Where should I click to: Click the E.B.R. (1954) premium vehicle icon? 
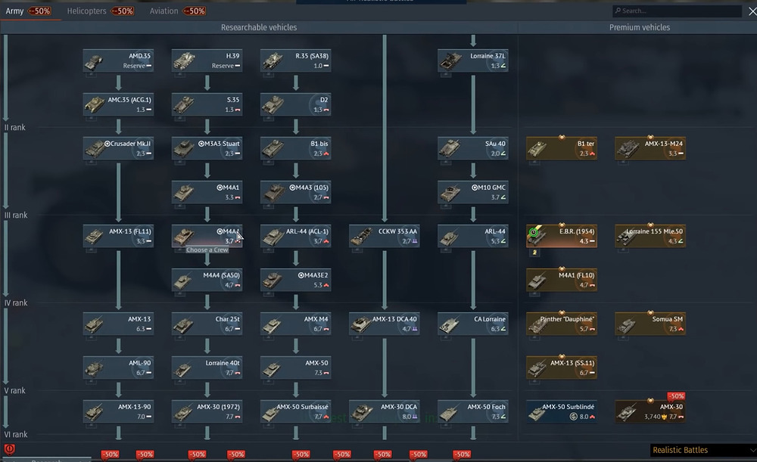(537, 237)
